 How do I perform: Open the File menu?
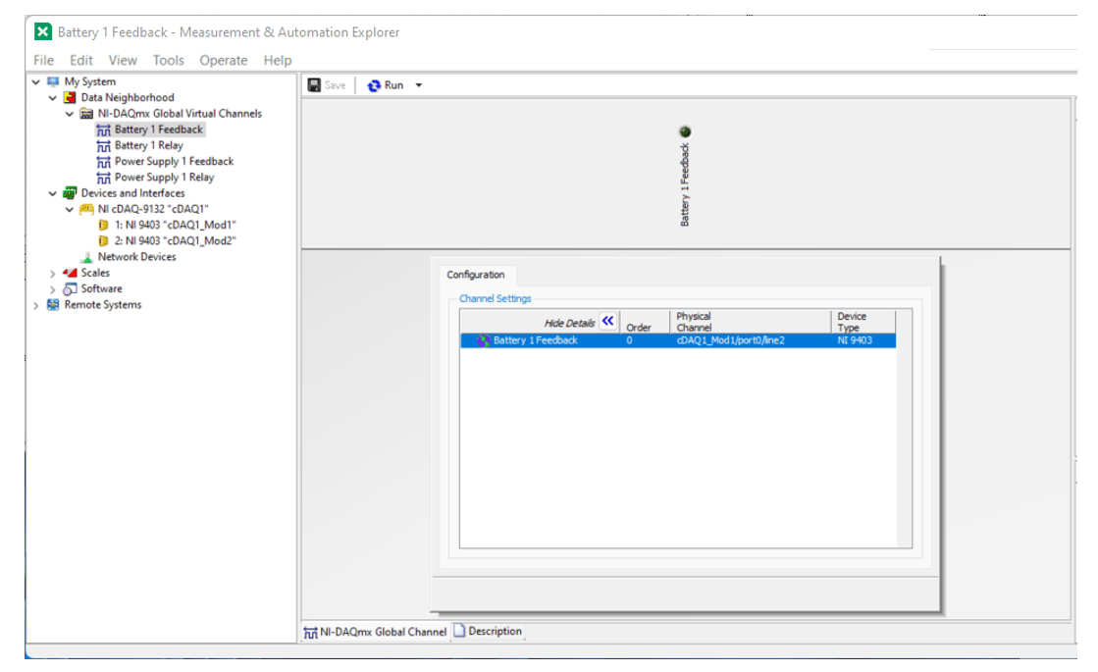43,60
